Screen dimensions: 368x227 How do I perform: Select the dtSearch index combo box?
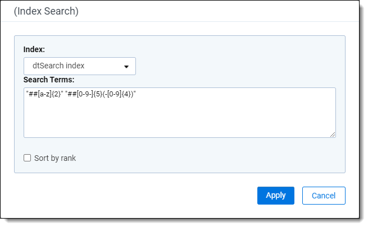[x=80, y=66]
